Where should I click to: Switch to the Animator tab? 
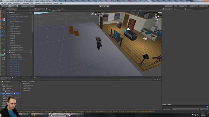26,78
